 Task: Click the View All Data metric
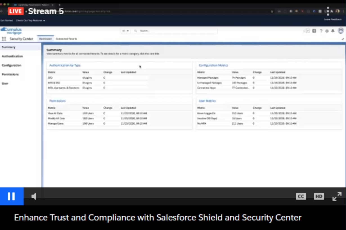[x=55, y=113]
